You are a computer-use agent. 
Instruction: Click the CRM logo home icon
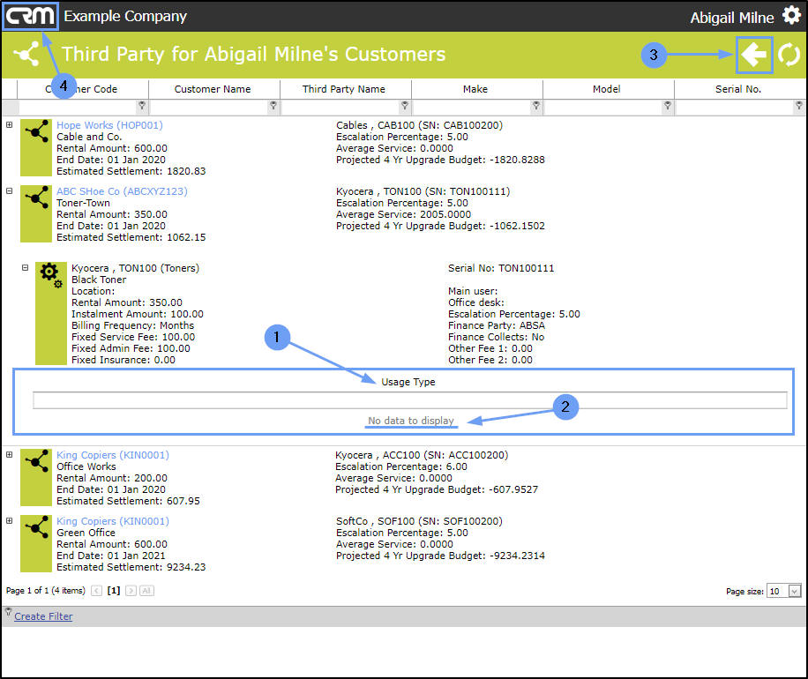30,17
